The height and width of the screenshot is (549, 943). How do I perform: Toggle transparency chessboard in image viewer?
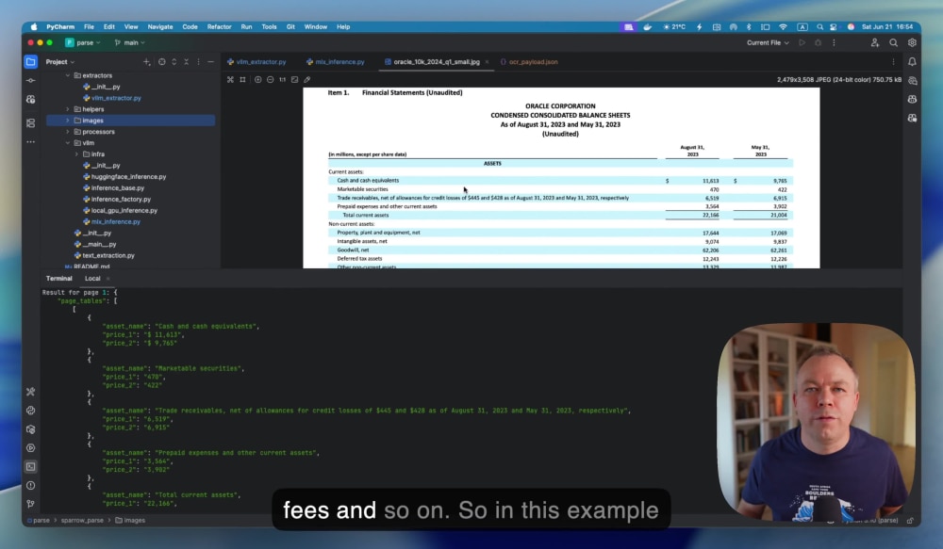[x=230, y=79]
